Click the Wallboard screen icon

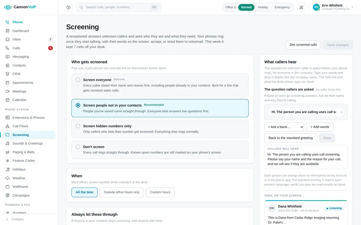[8, 187]
